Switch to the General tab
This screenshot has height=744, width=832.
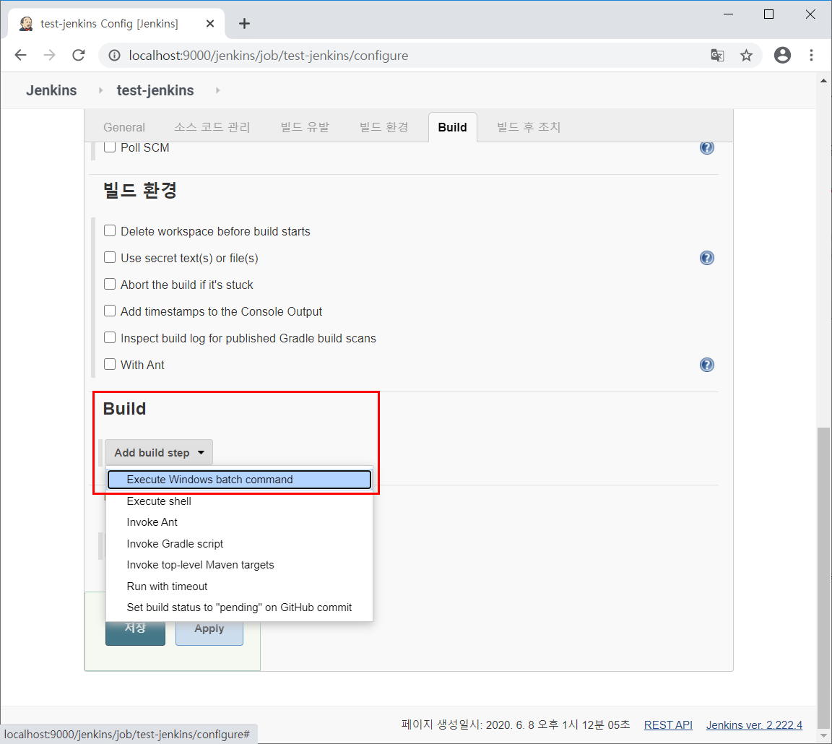[x=124, y=127]
